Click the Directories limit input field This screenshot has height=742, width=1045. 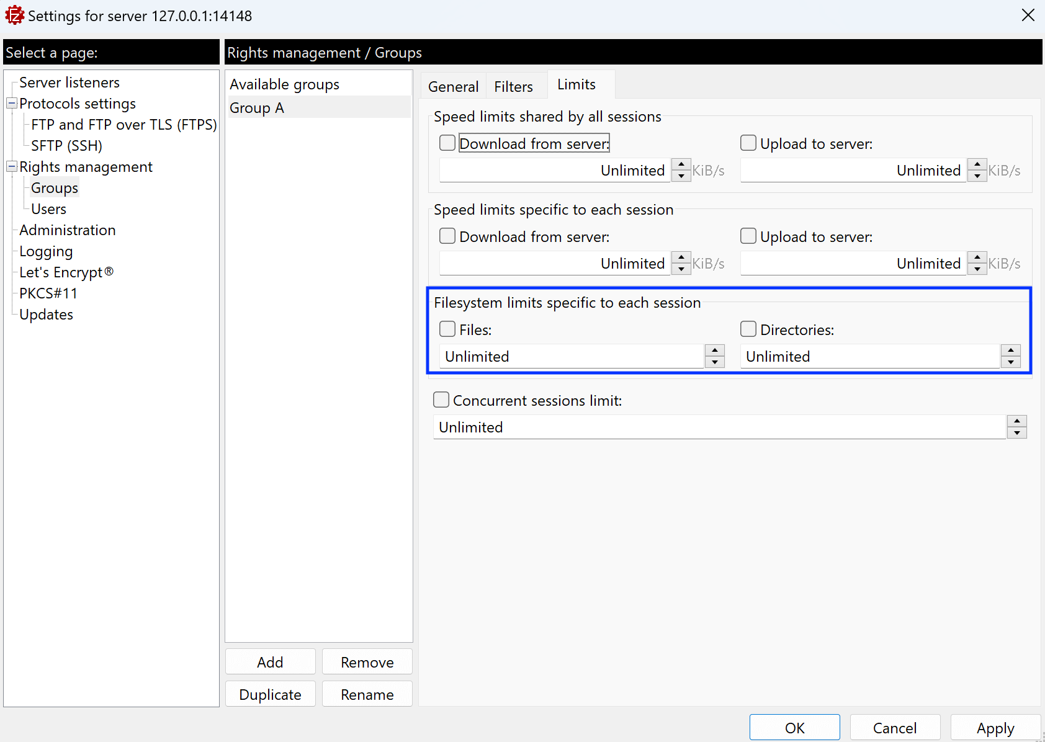click(869, 357)
